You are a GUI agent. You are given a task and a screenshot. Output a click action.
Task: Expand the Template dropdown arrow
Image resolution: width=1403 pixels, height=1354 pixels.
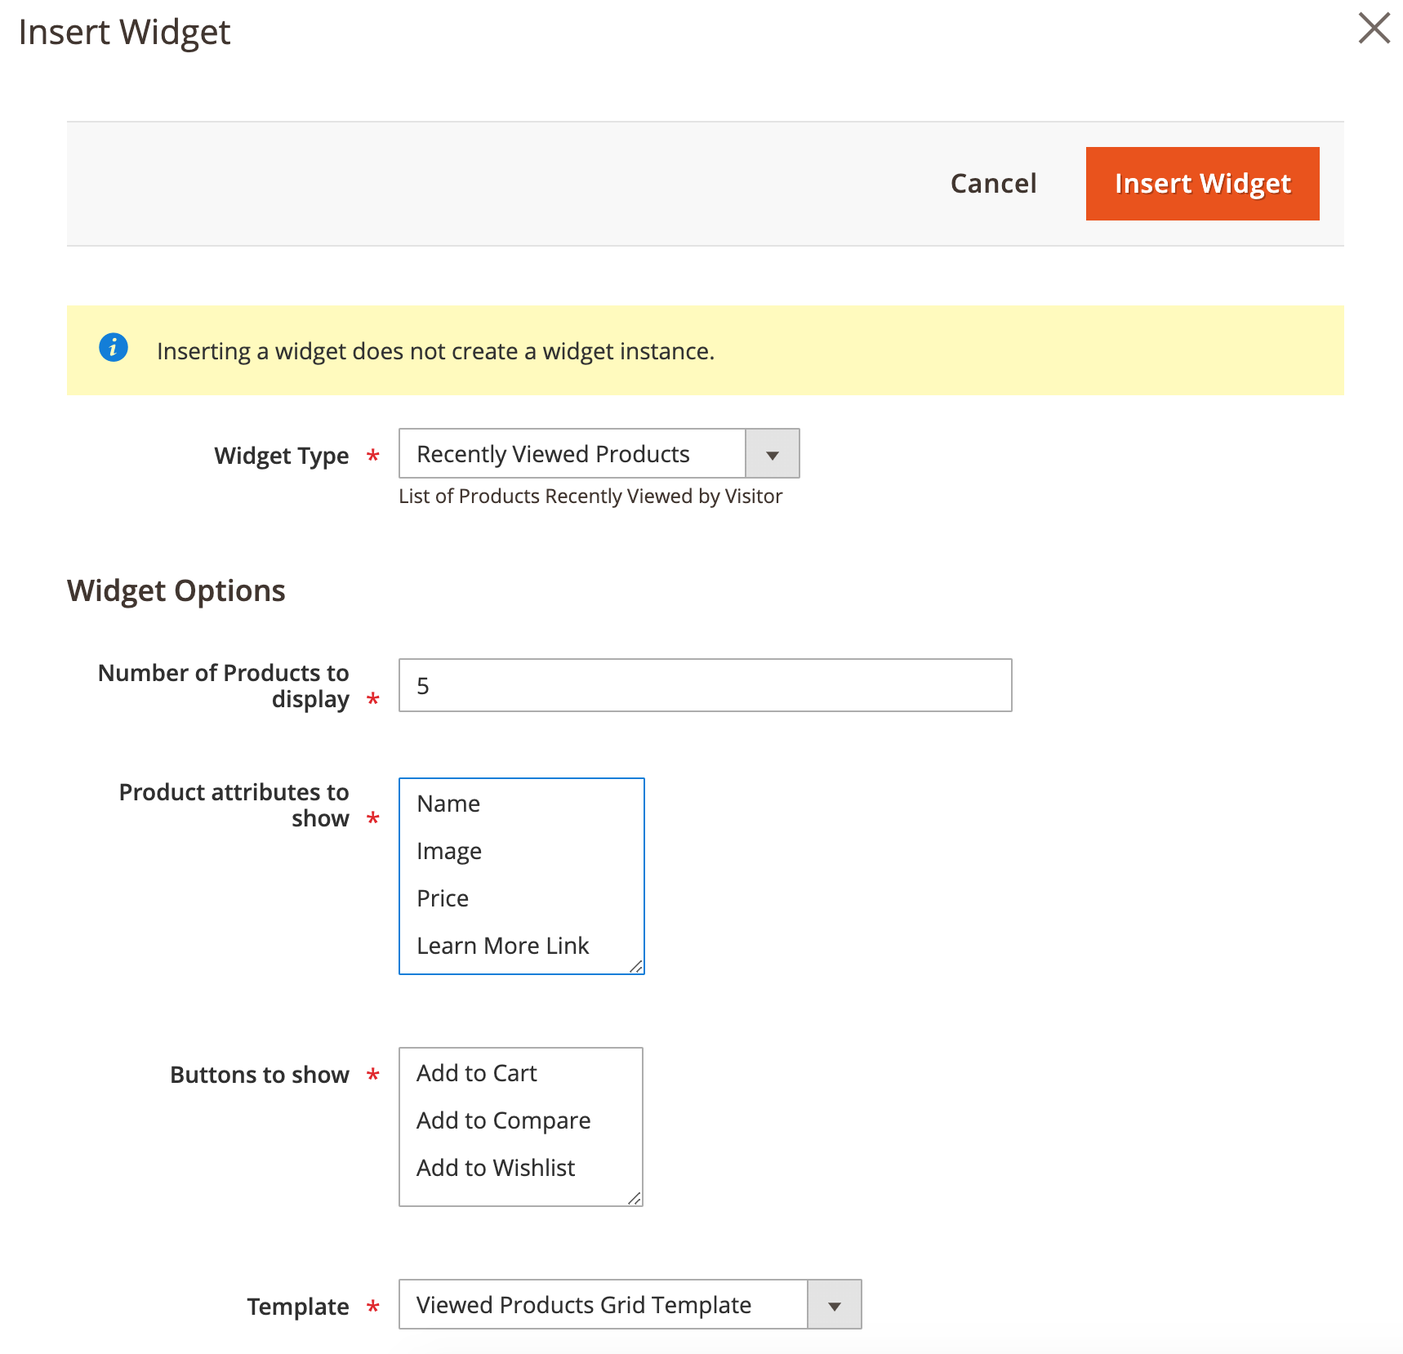834,1305
